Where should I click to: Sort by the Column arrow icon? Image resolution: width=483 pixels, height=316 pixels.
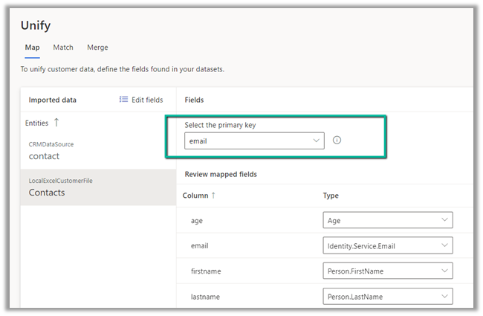point(214,196)
